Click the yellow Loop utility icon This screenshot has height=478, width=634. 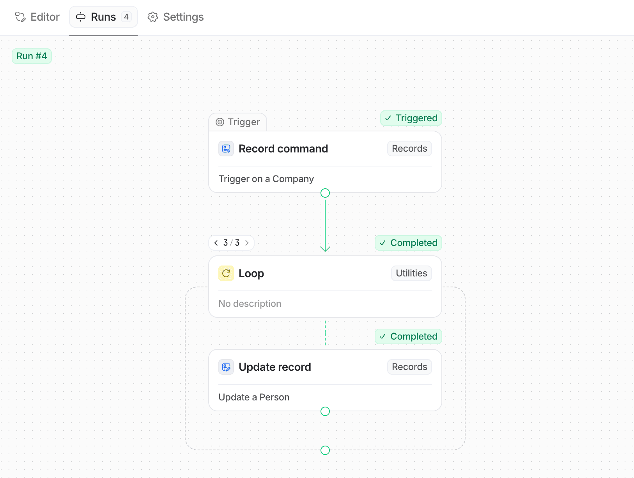[226, 273]
